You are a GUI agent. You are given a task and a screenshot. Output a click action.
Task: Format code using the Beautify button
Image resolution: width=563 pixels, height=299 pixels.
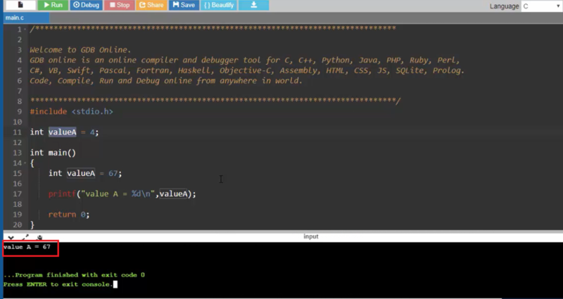click(219, 5)
